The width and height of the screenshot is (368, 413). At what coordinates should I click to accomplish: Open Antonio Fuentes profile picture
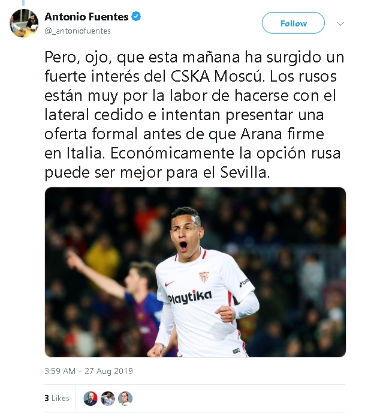(24, 23)
